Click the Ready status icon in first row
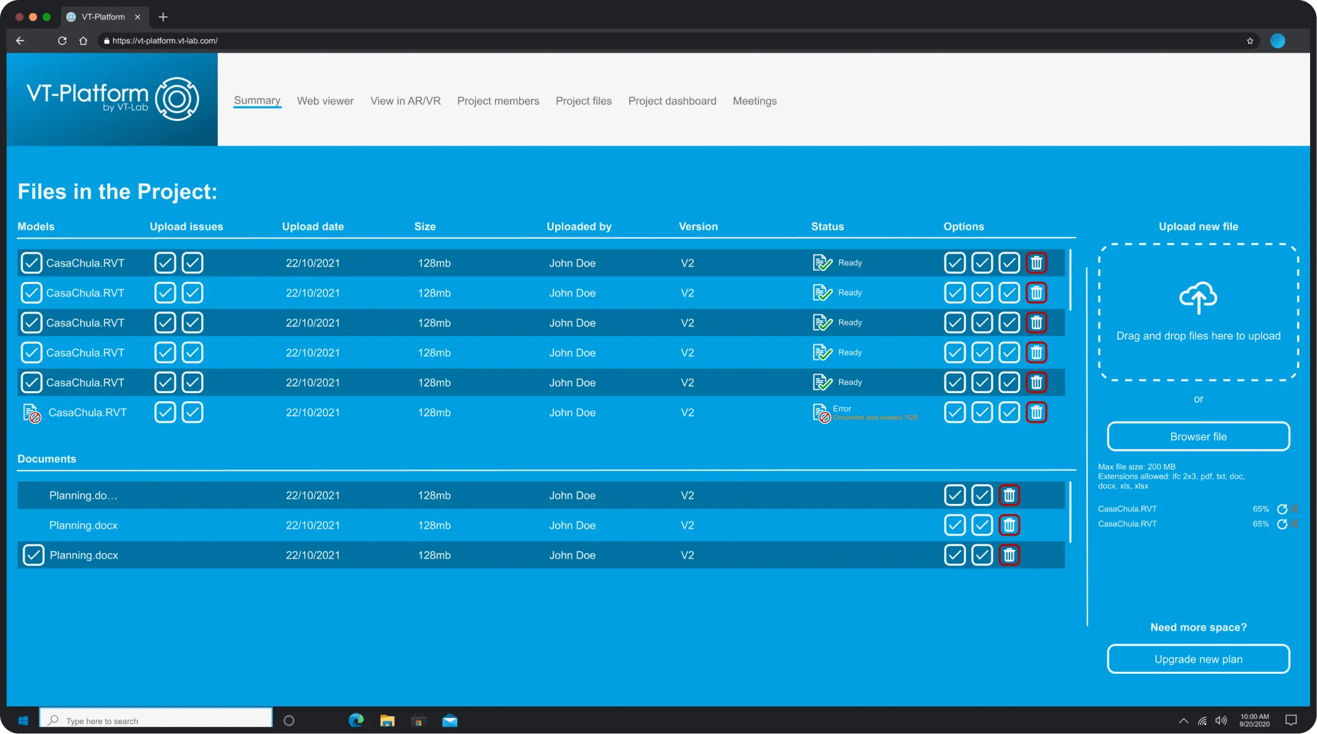This screenshot has width=1317, height=734. click(822, 263)
